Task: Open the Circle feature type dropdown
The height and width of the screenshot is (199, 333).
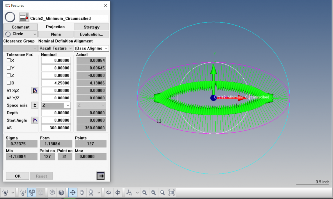Action: click(x=21, y=34)
